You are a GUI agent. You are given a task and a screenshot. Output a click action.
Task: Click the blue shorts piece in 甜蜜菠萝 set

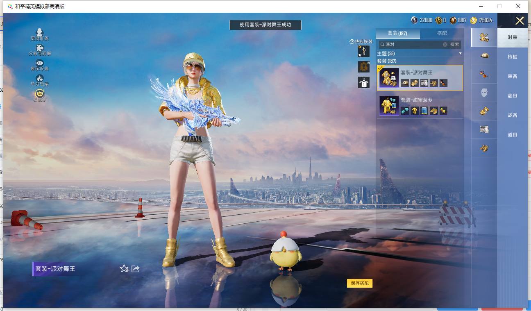coord(424,110)
